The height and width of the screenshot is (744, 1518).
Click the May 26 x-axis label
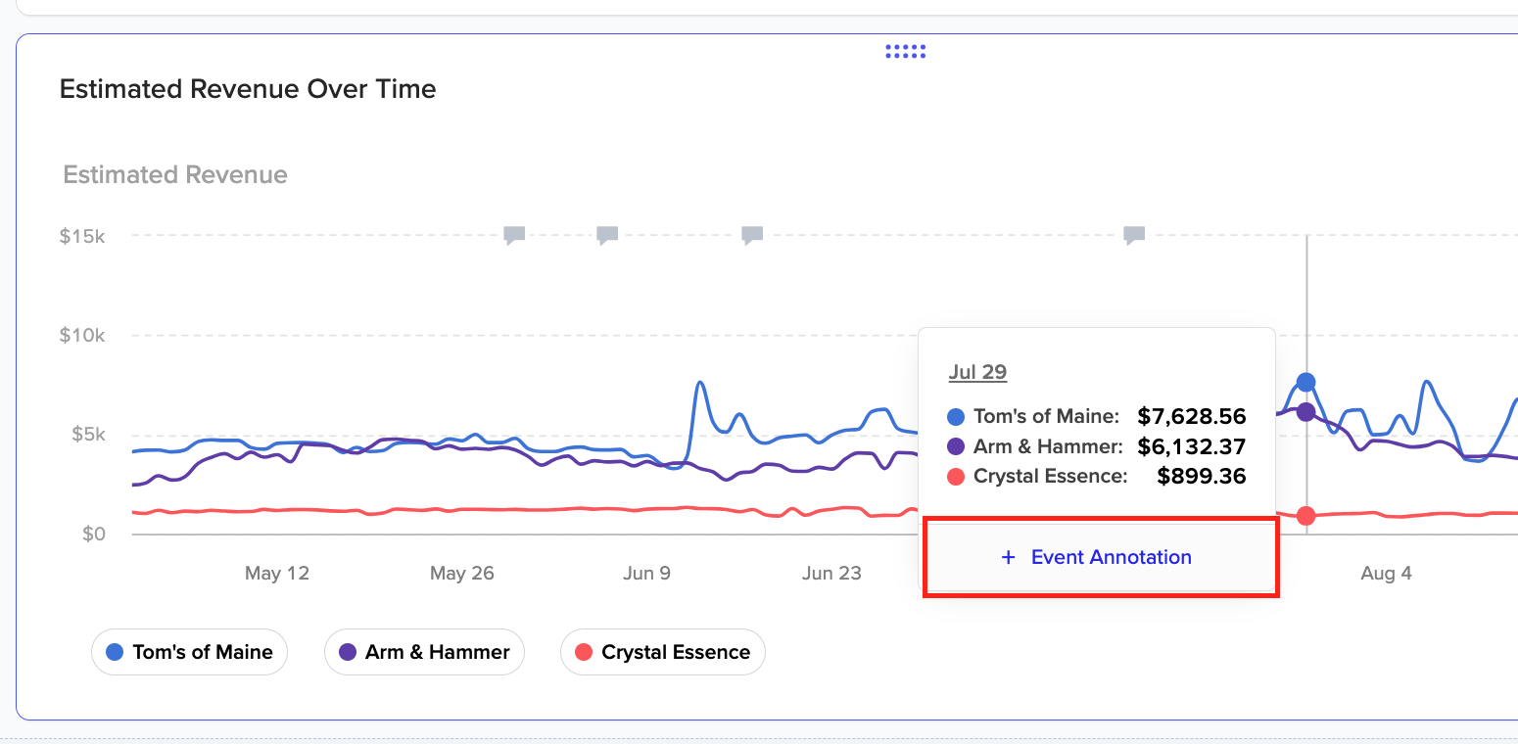(x=462, y=574)
